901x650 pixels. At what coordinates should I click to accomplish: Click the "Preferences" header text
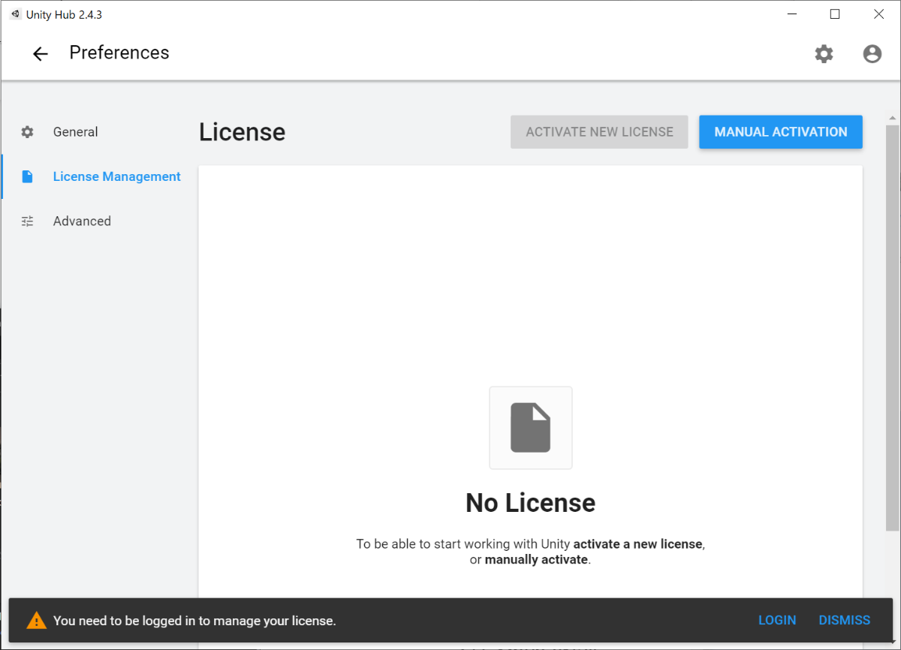point(119,53)
